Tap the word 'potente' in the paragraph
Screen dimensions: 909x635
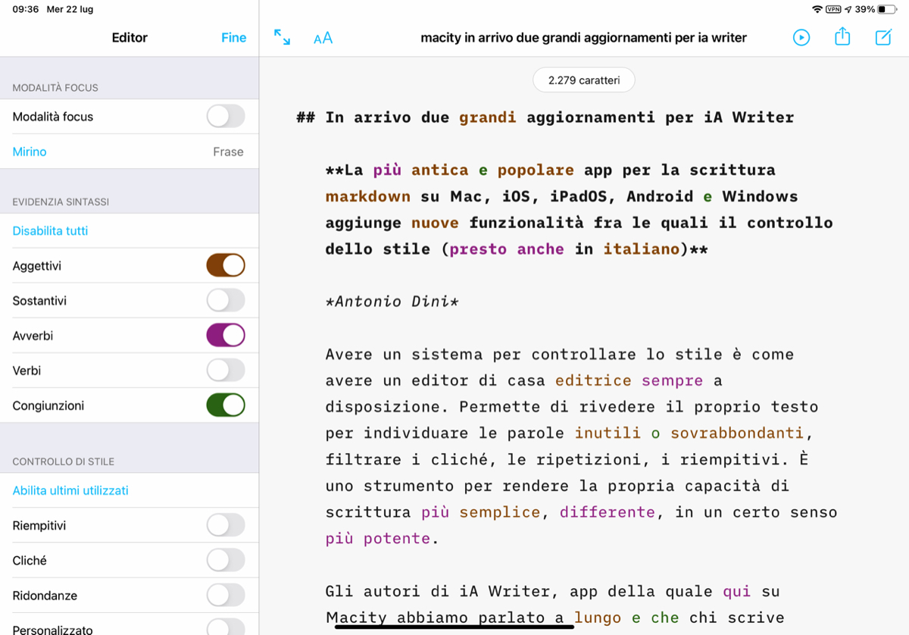click(x=396, y=539)
